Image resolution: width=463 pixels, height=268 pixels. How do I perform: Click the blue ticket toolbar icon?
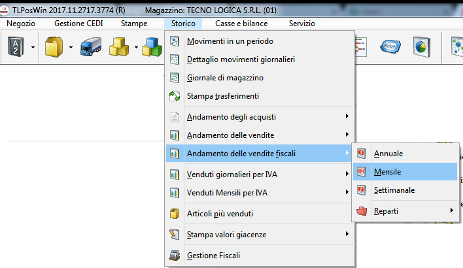pos(391,46)
